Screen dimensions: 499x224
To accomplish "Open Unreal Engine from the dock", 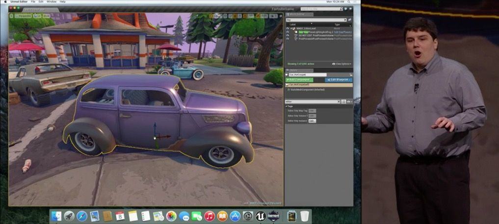I will (261, 215).
